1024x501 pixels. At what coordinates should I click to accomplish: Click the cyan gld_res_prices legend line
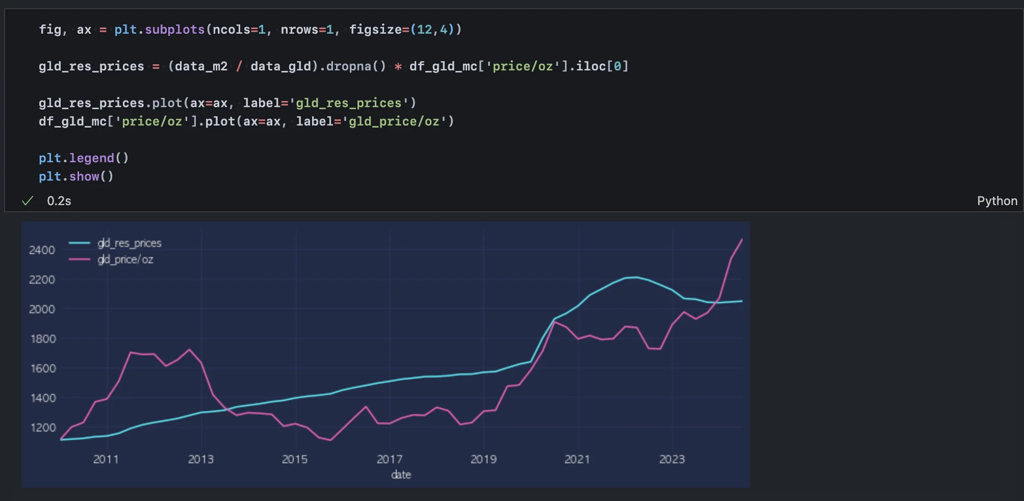pos(80,243)
